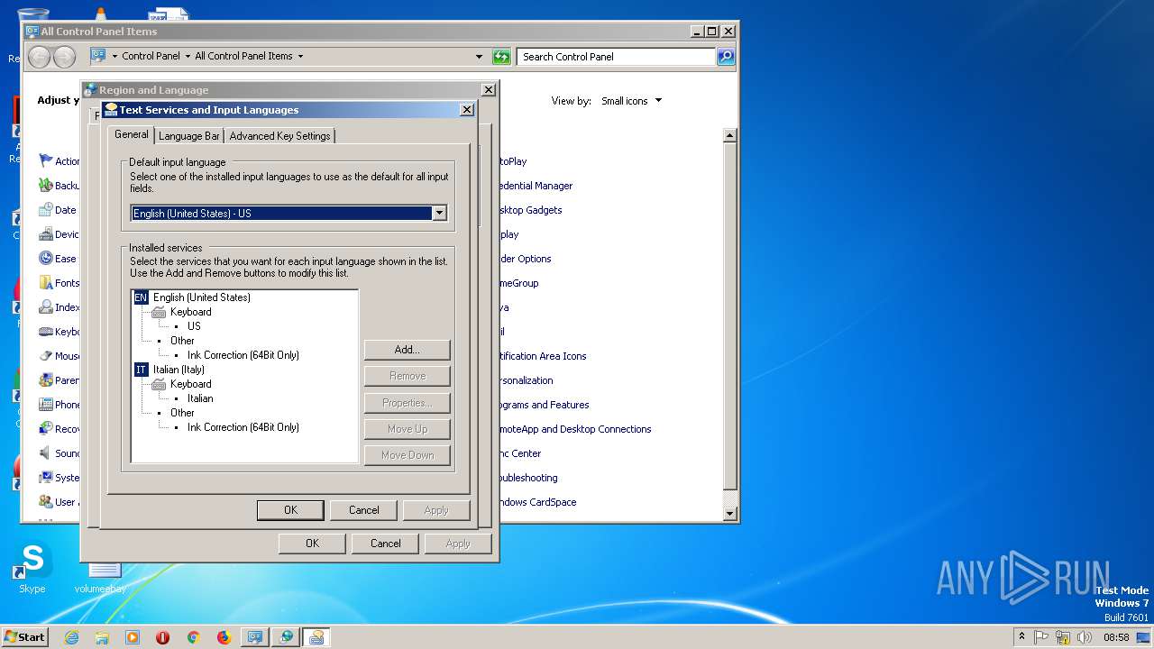
Task: Click the Add... button
Action: pos(408,350)
